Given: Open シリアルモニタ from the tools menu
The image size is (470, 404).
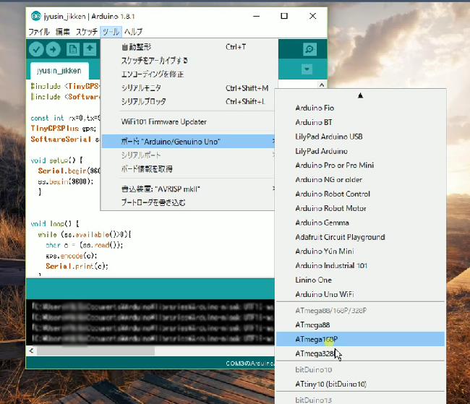Looking at the screenshot, I should (x=188, y=88).
